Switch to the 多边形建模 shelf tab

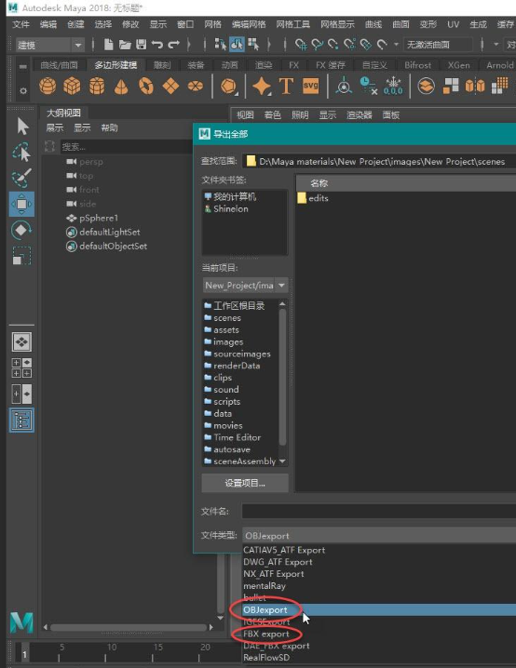tap(115, 65)
